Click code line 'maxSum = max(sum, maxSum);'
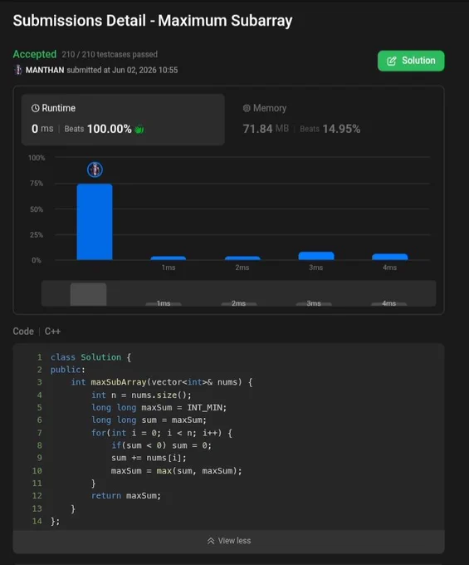 click(x=176, y=471)
